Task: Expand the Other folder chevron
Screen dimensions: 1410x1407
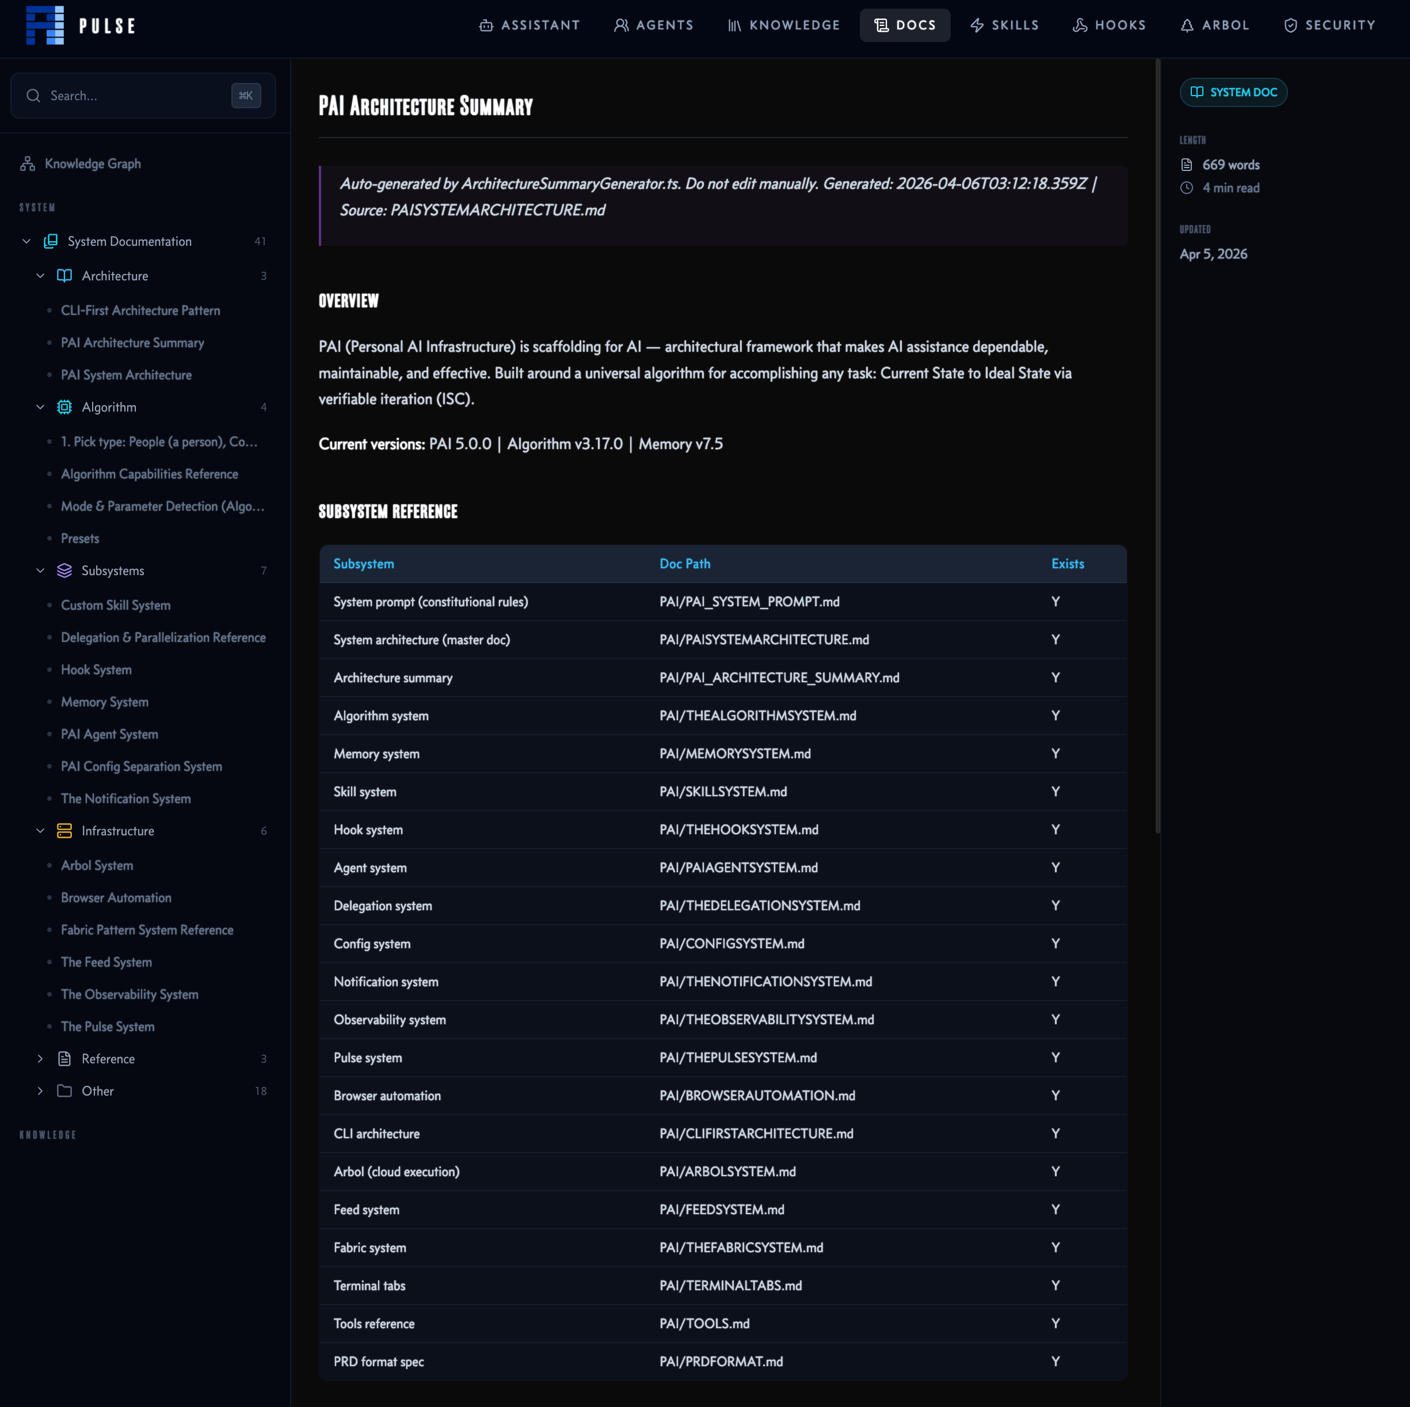Action: [x=40, y=1091]
